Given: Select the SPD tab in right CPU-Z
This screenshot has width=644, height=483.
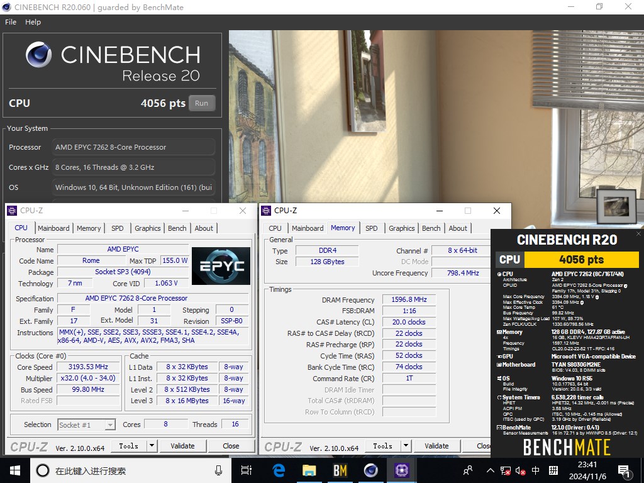Looking at the screenshot, I should click(x=371, y=228).
